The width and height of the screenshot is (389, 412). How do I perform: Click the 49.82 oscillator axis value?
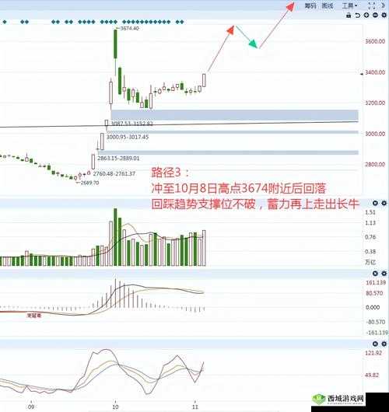coord(372,375)
